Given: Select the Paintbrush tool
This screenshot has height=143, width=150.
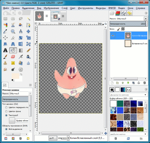Looking at the screenshot, I should [5, 57].
